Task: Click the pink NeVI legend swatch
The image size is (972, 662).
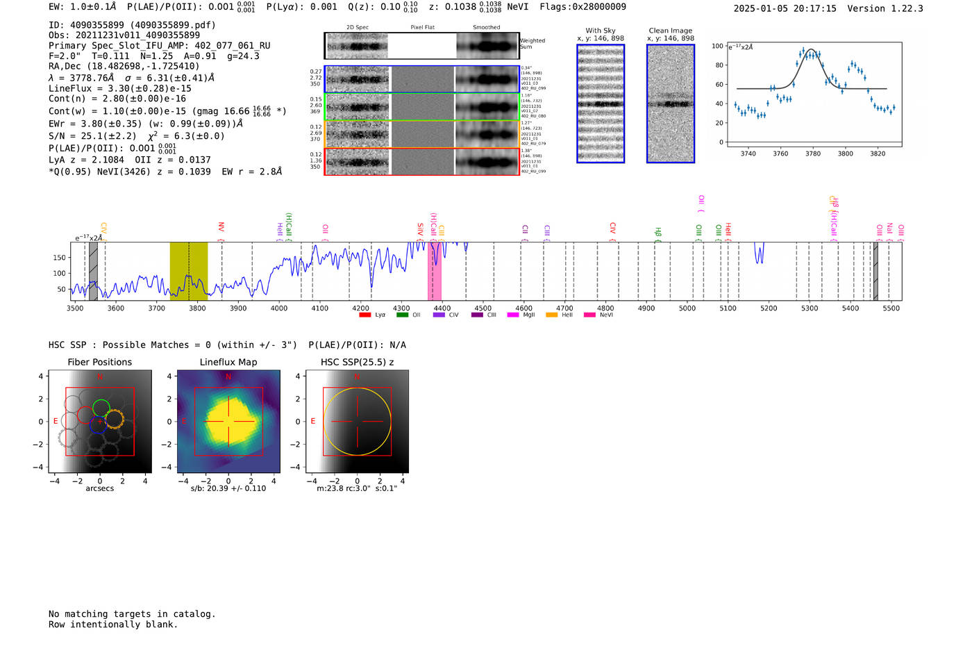Action: tap(589, 315)
